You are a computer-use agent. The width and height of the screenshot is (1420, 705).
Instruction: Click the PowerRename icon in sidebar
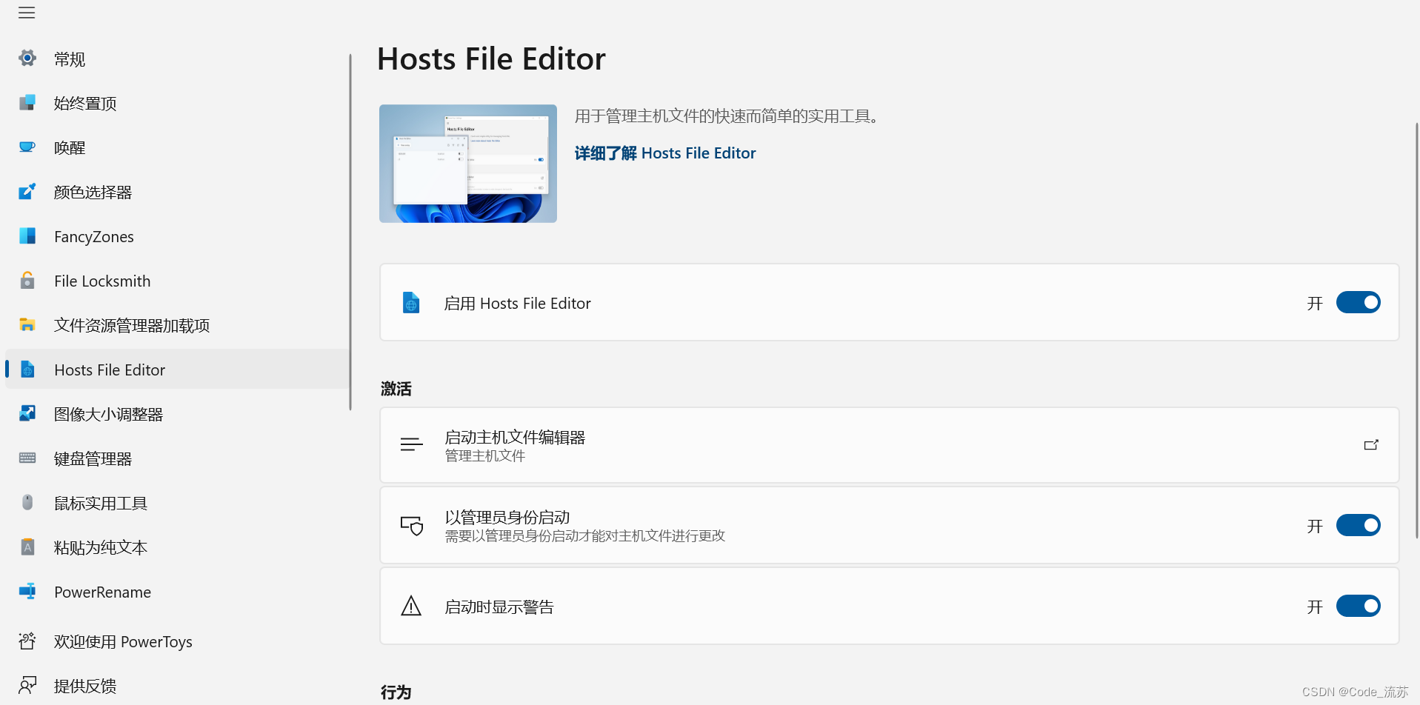click(x=27, y=591)
